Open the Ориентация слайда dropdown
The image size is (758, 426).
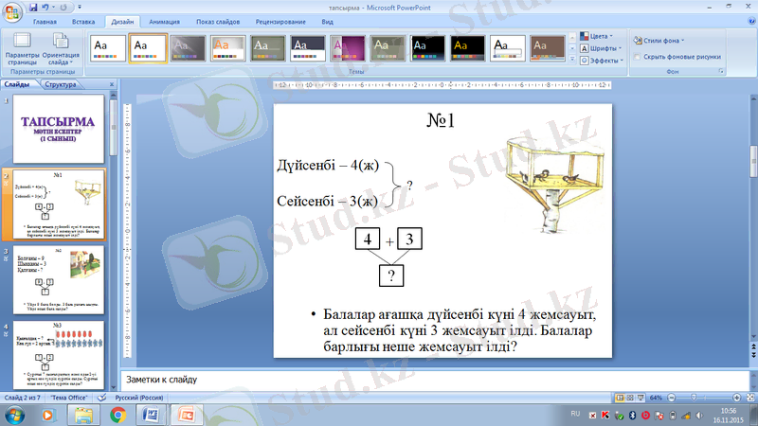click(61, 49)
